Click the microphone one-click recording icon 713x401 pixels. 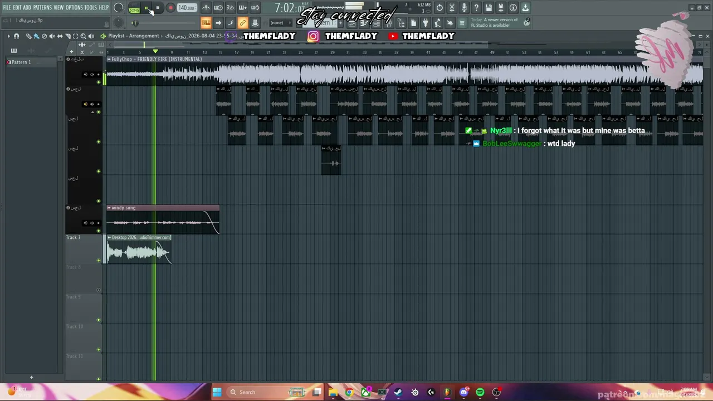pyautogui.click(x=464, y=8)
